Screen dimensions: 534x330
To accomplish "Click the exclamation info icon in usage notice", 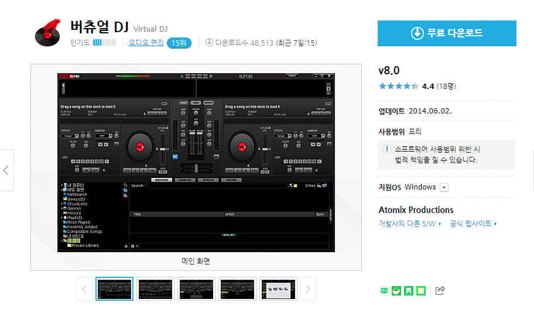I will tap(386, 149).
